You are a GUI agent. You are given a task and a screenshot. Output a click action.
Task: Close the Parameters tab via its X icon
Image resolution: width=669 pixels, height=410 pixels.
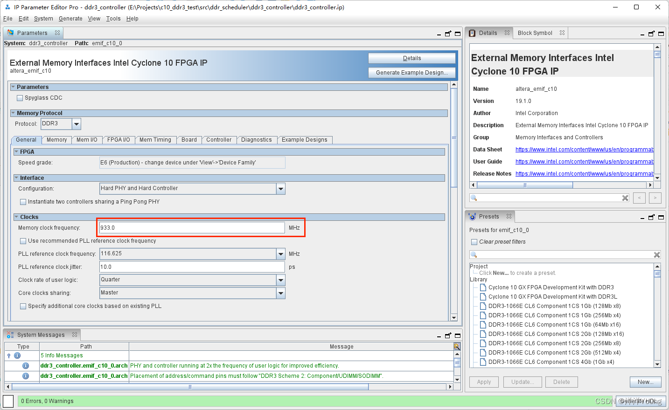click(57, 33)
